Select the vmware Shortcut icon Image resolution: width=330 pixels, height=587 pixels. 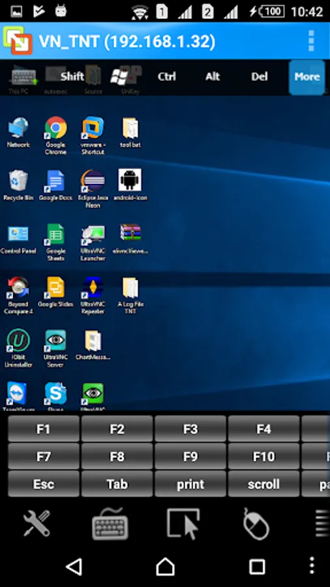pos(93,135)
